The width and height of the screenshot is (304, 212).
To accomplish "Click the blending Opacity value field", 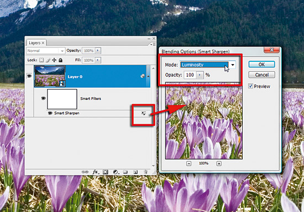I will 190,75.
